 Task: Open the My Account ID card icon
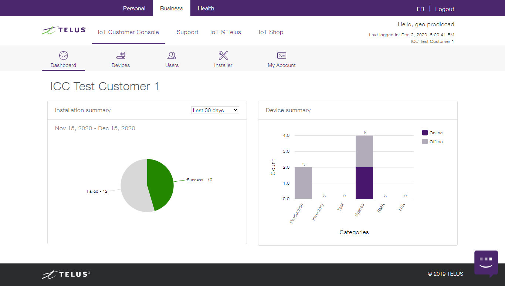282,55
